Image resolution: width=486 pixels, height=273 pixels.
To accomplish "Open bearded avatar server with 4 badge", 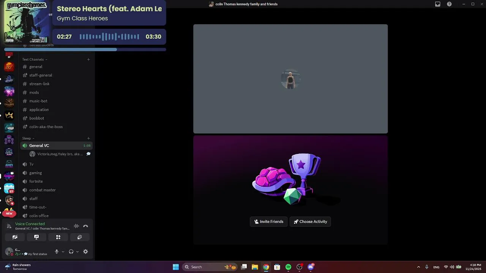I will [x=9, y=200].
